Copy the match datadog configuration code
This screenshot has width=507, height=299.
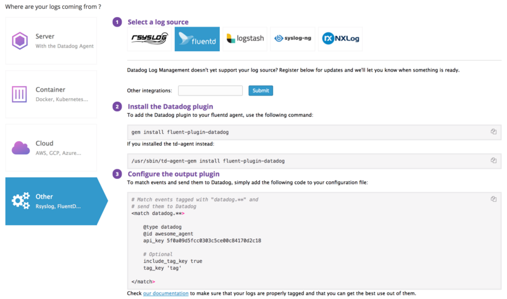pyautogui.click(x=494, y=199)
